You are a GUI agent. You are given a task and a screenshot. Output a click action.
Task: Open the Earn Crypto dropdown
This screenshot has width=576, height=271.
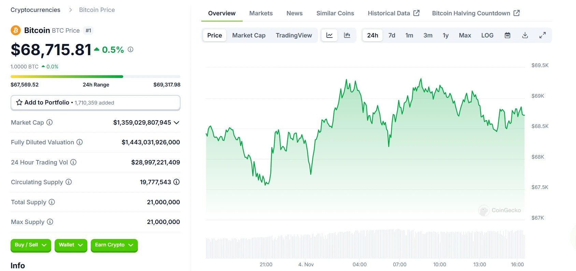coord(114,245)
